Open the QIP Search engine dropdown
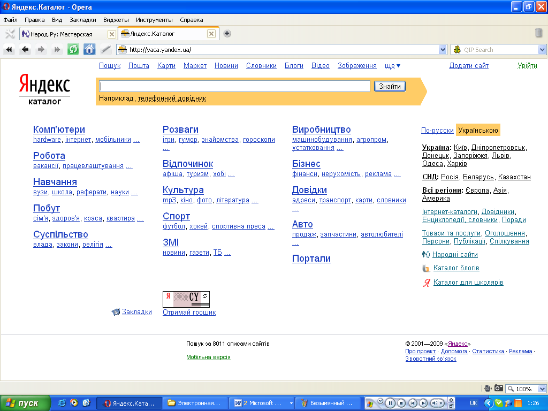548x411 pixels. 542,50
